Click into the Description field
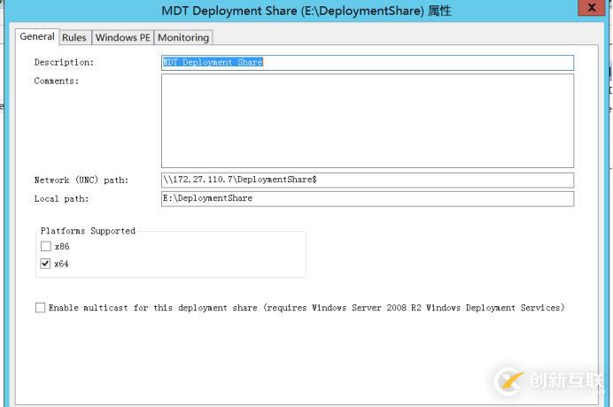The height and width of the screenshot is (407, 613). tap(368, 63)
